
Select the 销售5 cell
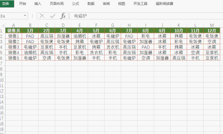tap(14, 58)
